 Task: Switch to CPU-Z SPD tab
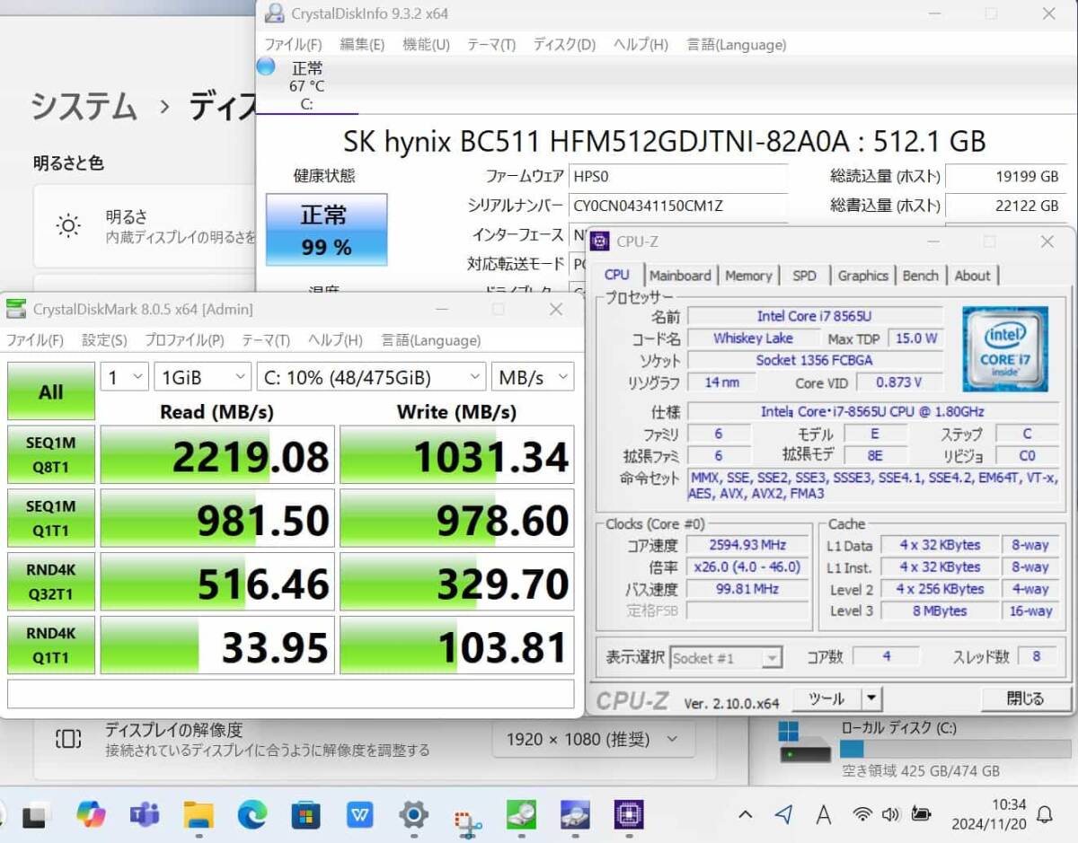point(805,276)
